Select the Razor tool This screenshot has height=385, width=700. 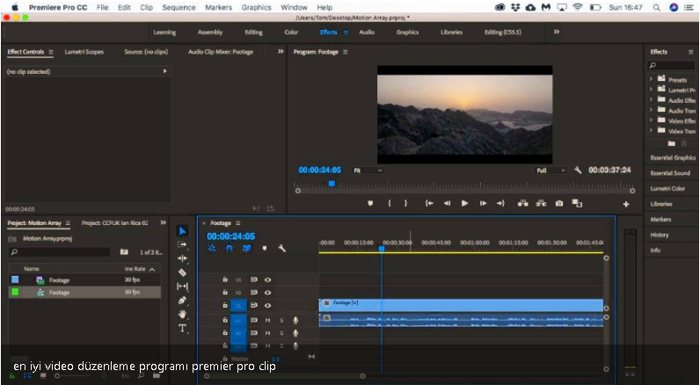[x=182, y=272]
